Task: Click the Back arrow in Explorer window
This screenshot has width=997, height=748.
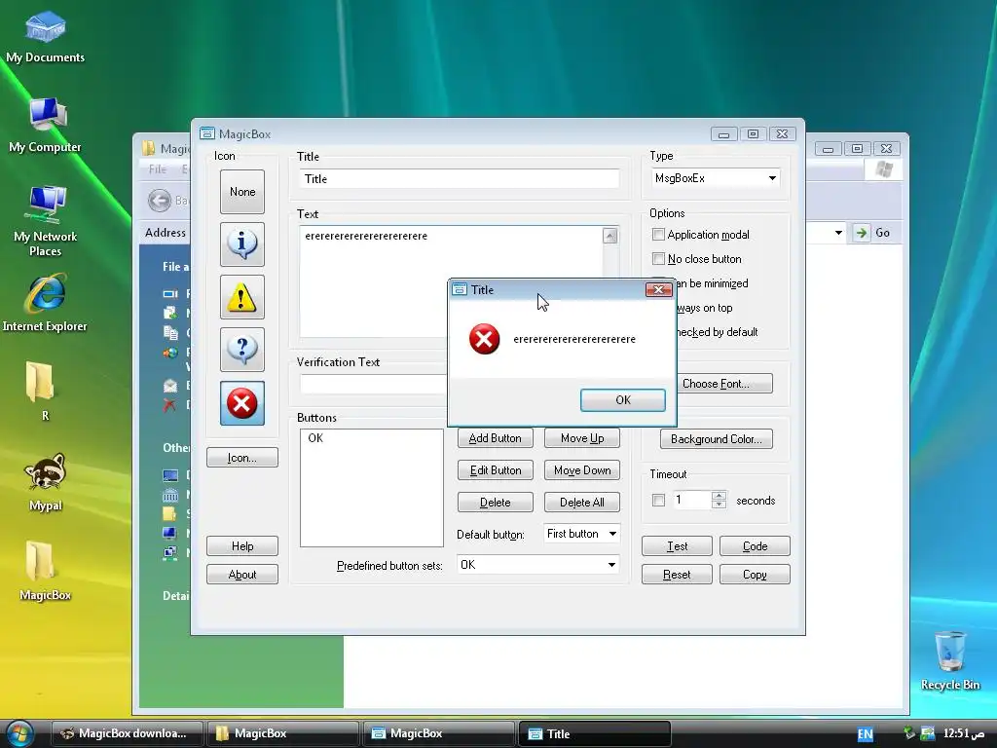Action: (160, 201)
